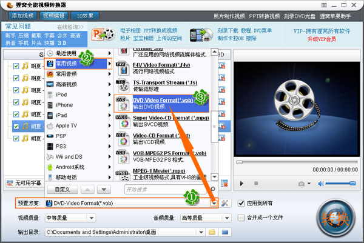This screenshot has width=364, height=243.
Task: Open the 在线咨询>> link
Action: pos(70,27)
